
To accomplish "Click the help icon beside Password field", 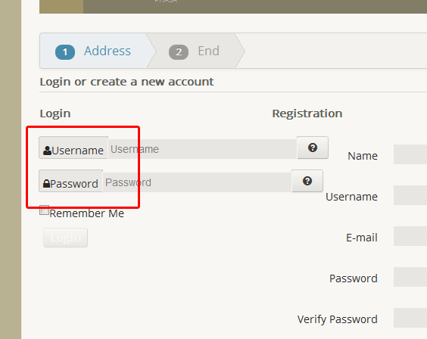I will (x=307, y=181).
